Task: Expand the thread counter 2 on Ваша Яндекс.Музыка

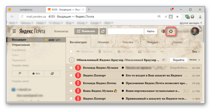Action: tap(186, 91)
